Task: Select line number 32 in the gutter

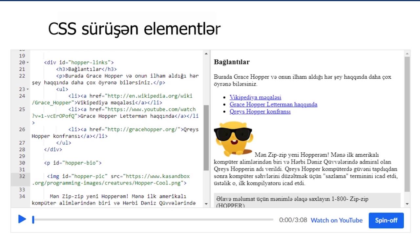Action: pyautogui.click(x=22, y=176)
